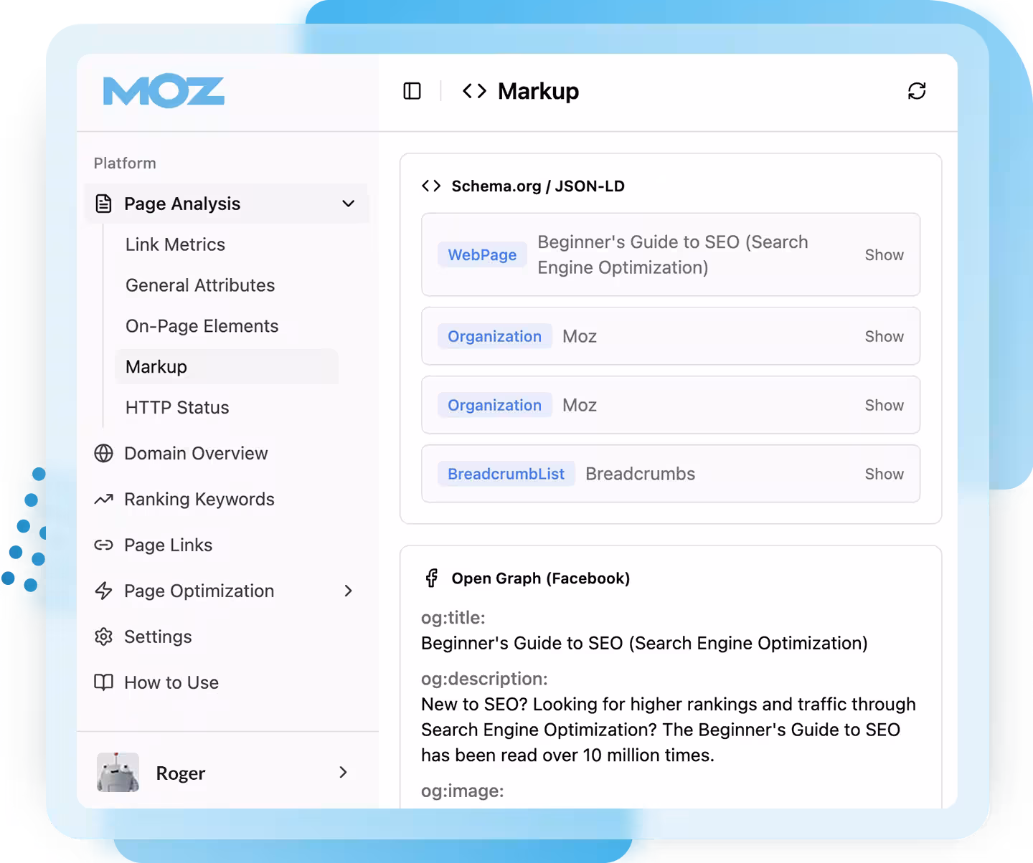
Task: Click the Roger profile name
Action: coord(181,773)
